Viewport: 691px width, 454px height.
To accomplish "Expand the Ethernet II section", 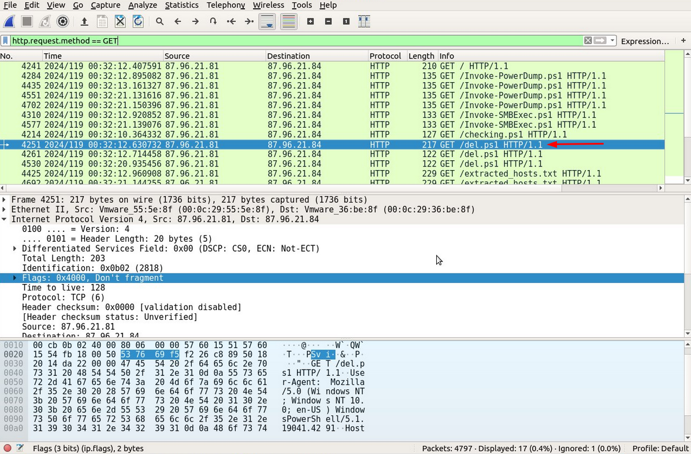I will click(x=5, y=209).
